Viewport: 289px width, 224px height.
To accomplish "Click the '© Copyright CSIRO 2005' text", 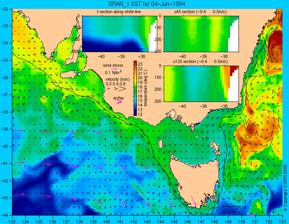I will click(x=285, y=188).
